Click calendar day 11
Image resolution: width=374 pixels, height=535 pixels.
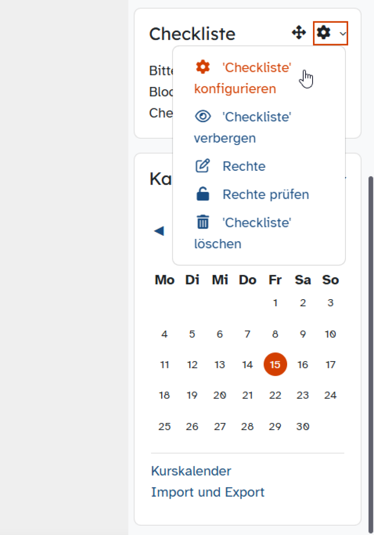click(164, 365)
